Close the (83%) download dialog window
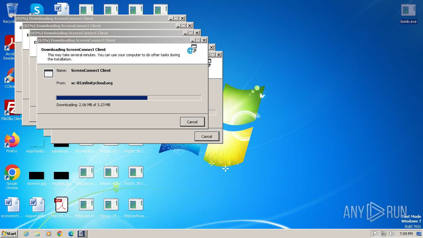The height and width of the screenshot is (238, 423). click(x=197, y=33)
